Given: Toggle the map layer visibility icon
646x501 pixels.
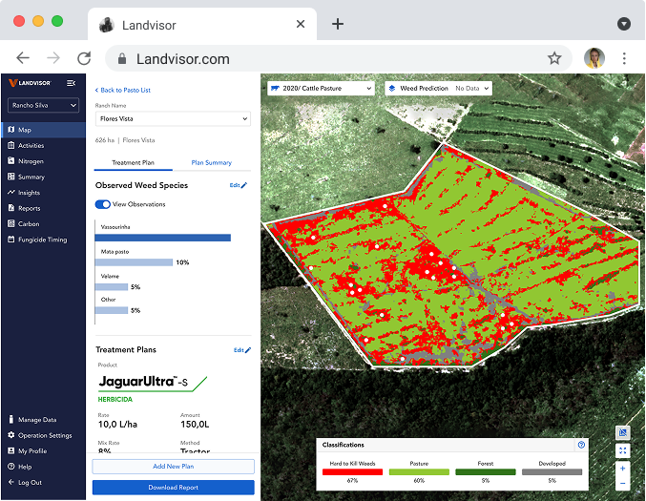Looking at the screenshot, I should 622,432.
